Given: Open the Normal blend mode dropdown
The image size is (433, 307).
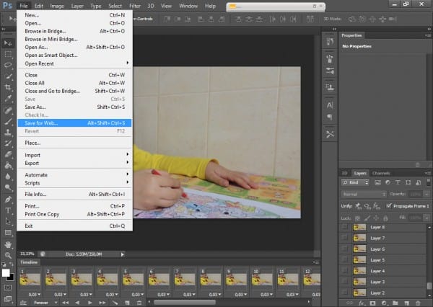Looking at the screenshot, I should pyautogui.click(x=364, y=195).
